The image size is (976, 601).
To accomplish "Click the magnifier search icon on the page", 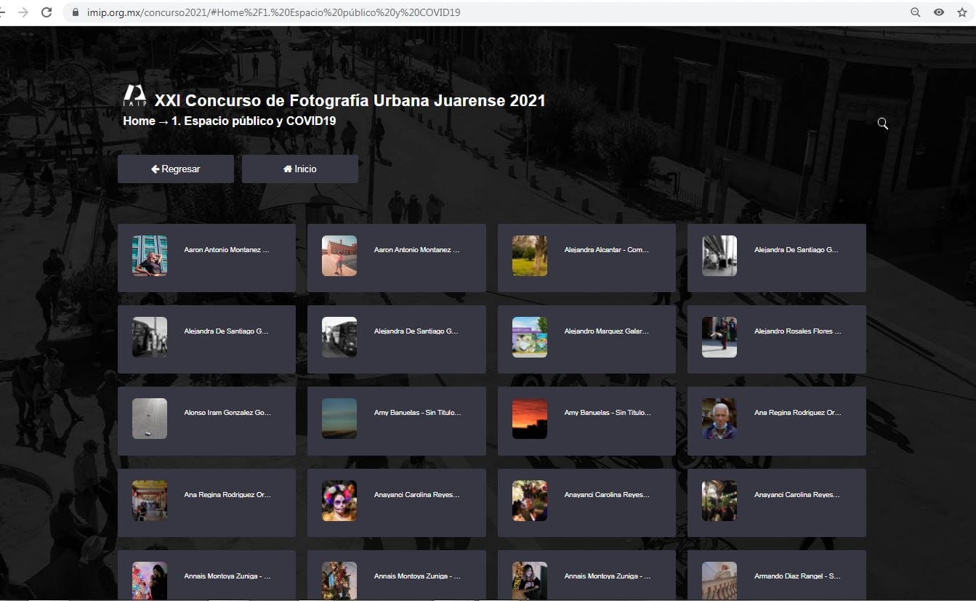I will tap(882, 124).
